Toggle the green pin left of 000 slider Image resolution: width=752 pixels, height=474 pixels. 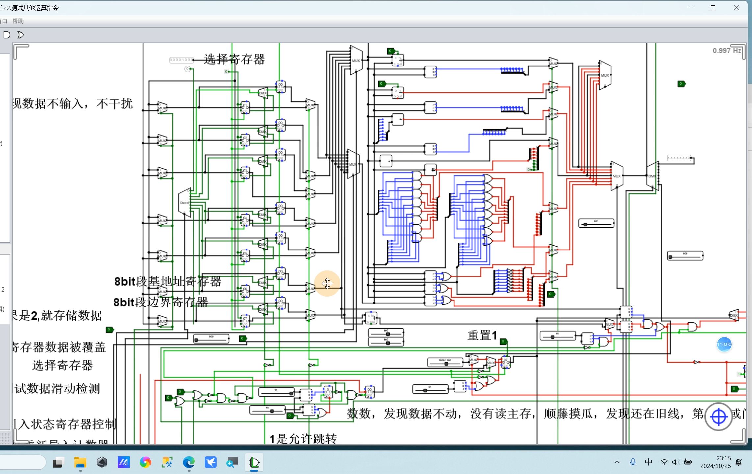[110, 329]
